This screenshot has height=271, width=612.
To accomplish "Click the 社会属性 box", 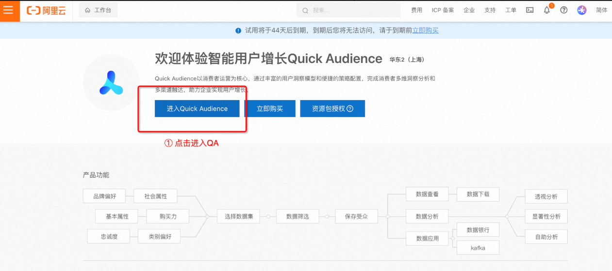I will pyautogui.click(x=156, y=196).
